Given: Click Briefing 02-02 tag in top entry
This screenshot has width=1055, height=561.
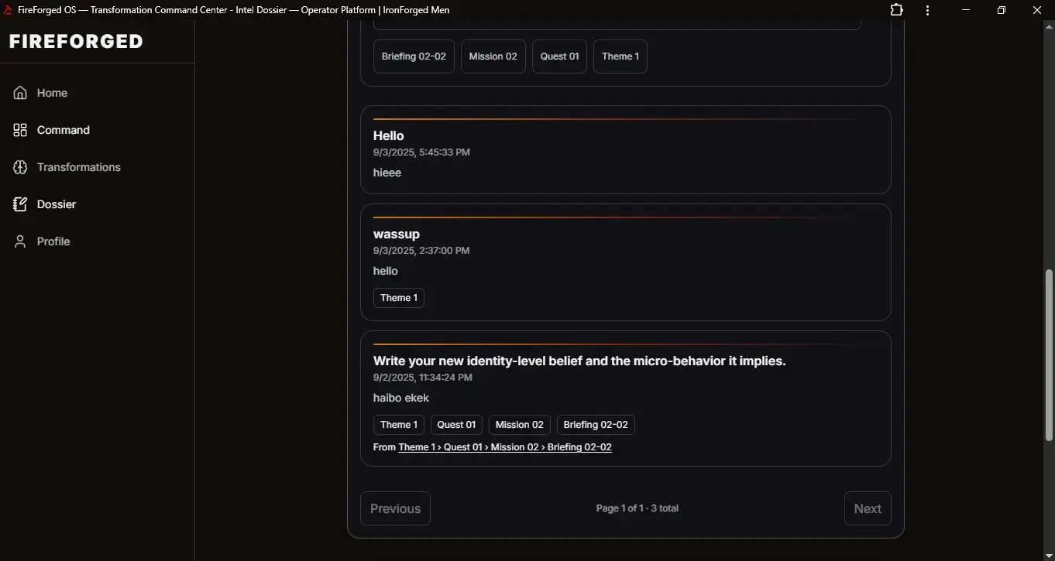Looking at the screenshot, I should 414,56.
